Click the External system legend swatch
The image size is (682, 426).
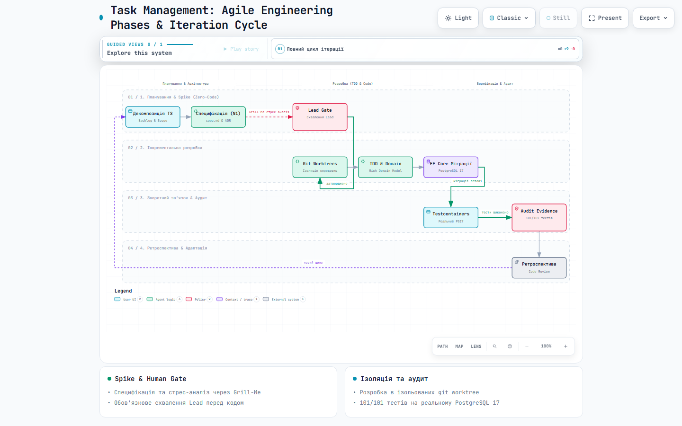tap(266, 299)
